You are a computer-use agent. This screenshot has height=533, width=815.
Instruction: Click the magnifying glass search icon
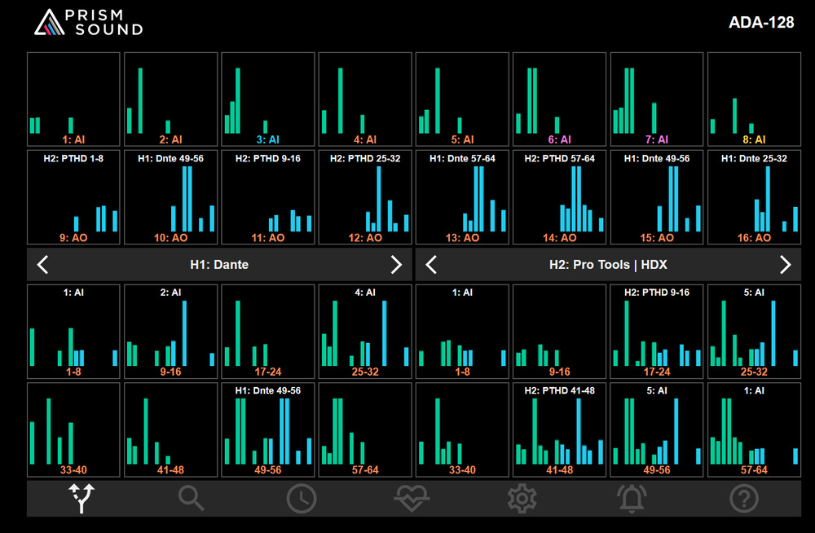click(x=192, y=498)
